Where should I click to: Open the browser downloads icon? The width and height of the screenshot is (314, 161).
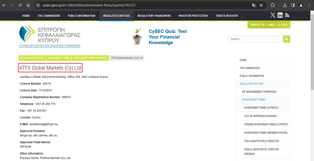click(285, 5)
